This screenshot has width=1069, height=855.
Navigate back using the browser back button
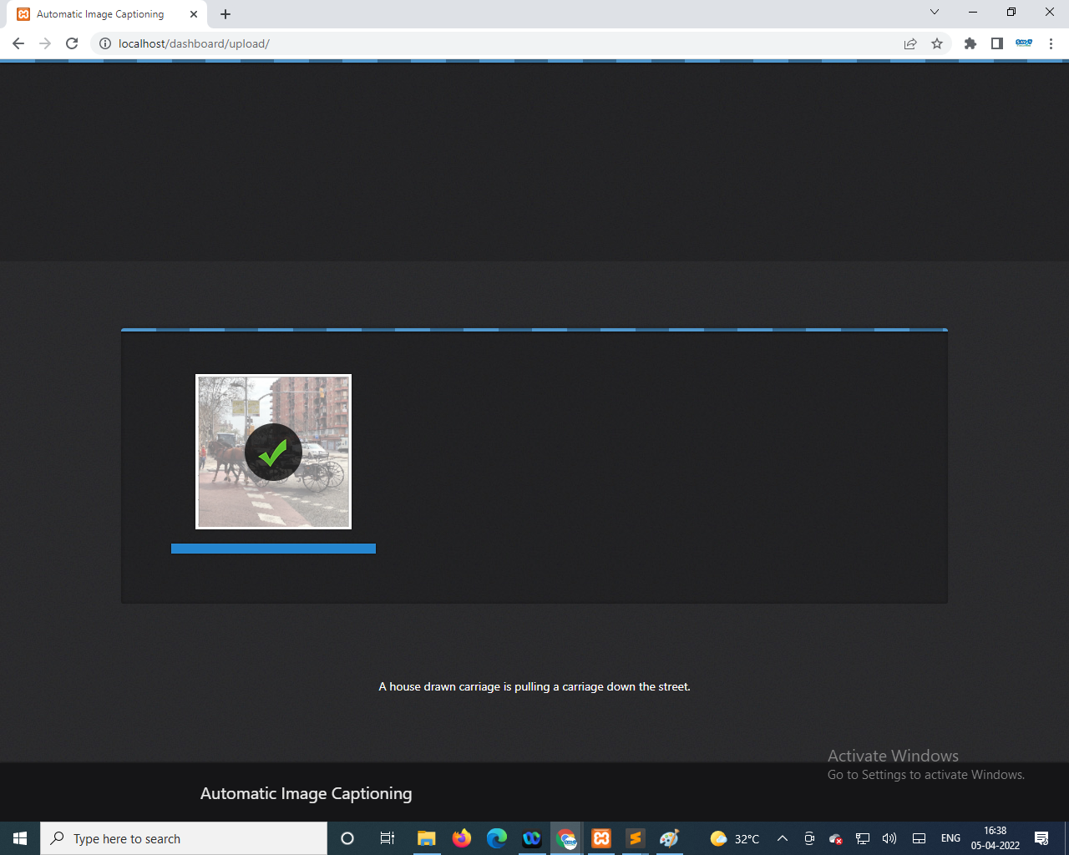[18, 43]
